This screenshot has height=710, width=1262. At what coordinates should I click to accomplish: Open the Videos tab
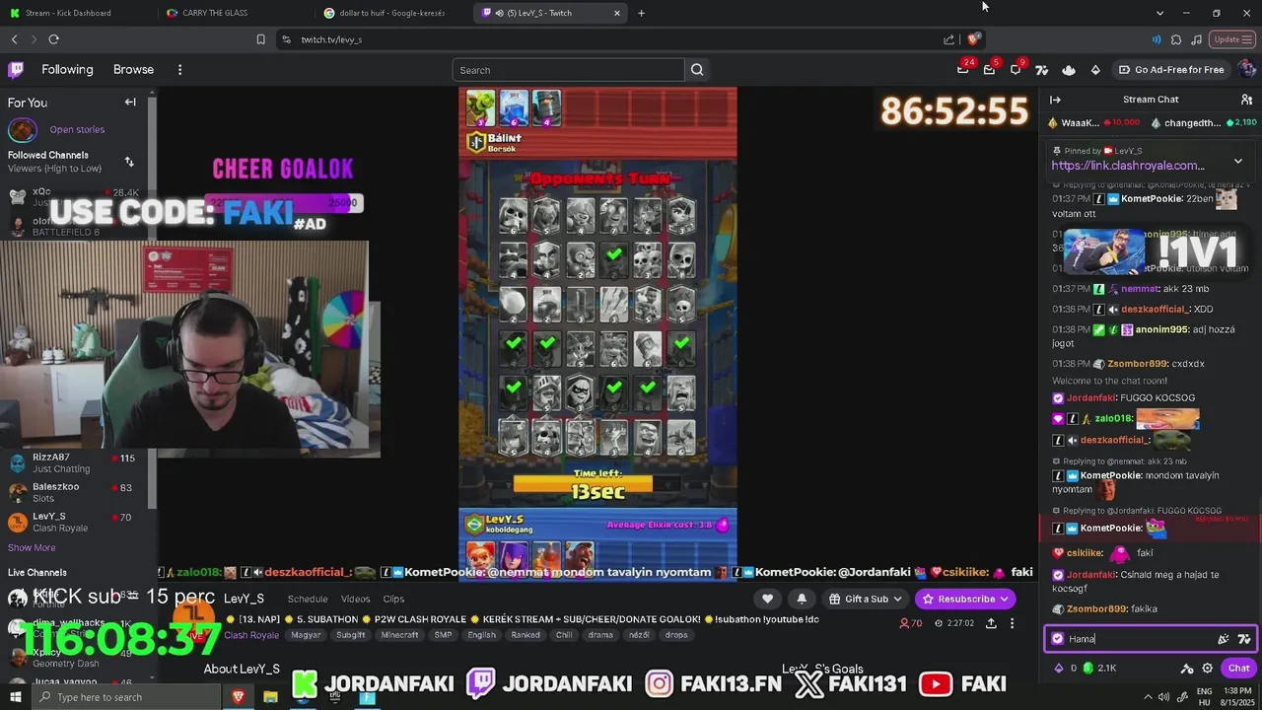click(356, 599)
